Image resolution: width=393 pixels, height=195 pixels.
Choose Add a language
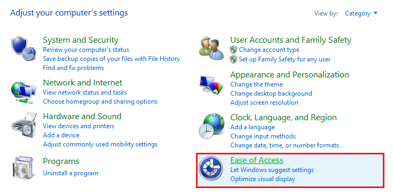(x=252, y=127)
